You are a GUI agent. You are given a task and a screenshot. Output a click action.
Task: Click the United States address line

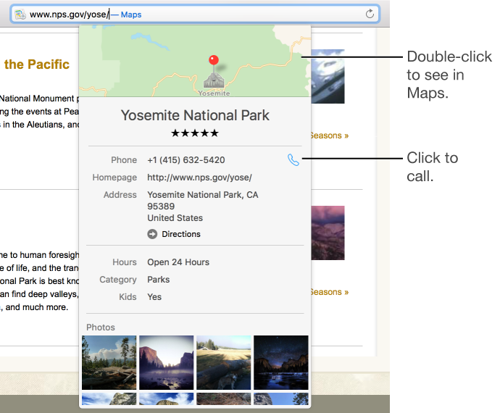point(175,218)
